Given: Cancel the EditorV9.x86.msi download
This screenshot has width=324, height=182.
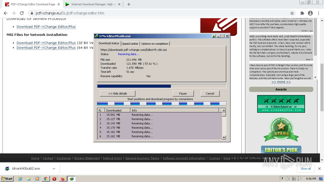Looking at the screenshot, I should (210, 94).
